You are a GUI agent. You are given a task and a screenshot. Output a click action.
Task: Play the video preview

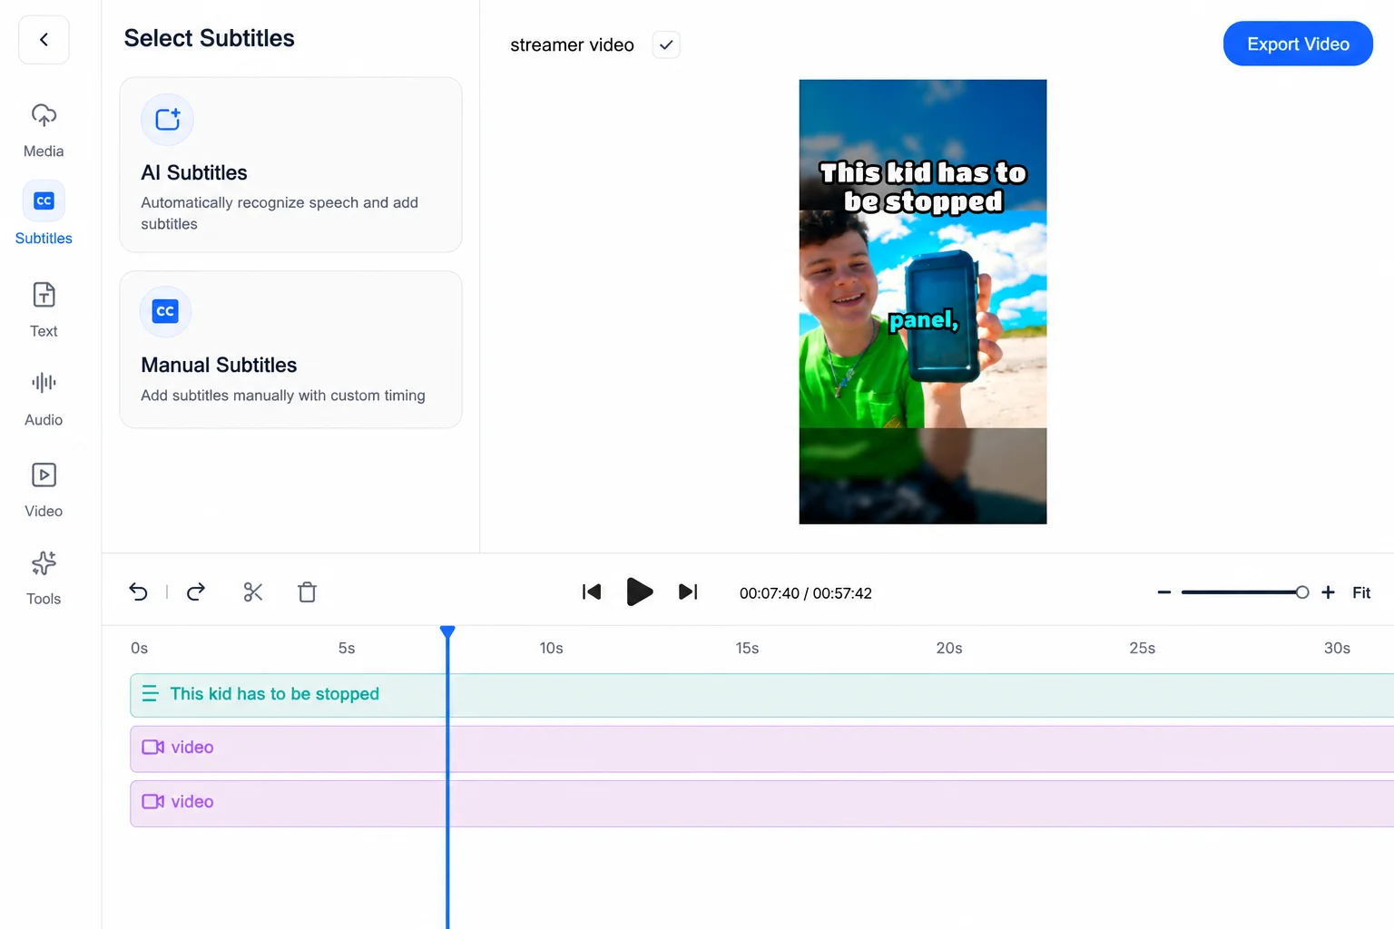tap(640, 592)
